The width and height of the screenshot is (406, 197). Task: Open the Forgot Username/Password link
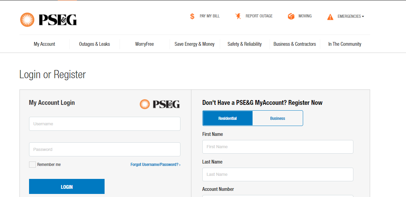click(155, 164)
